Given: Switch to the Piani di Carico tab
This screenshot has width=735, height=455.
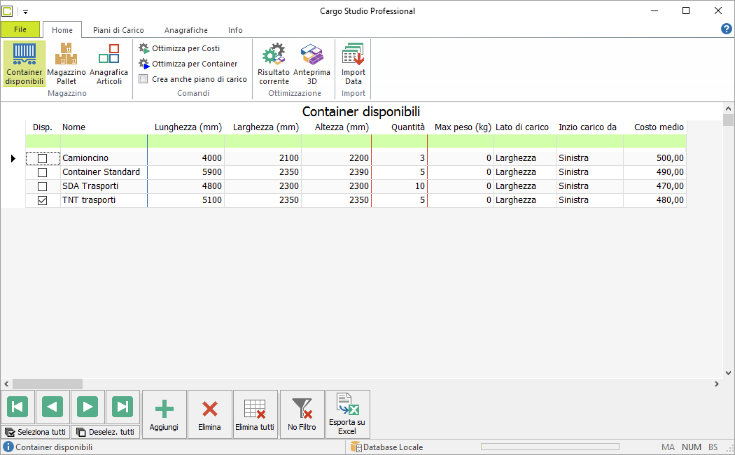Looking at the screenshot, I should pos(118,30).
